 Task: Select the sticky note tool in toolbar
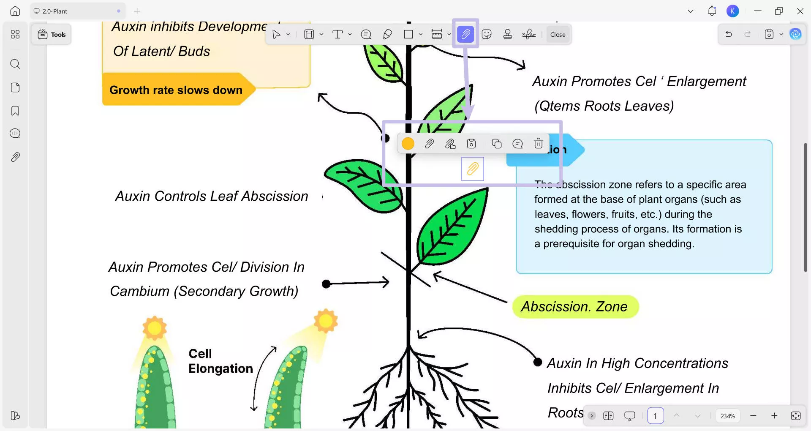(x=366, y=35)
